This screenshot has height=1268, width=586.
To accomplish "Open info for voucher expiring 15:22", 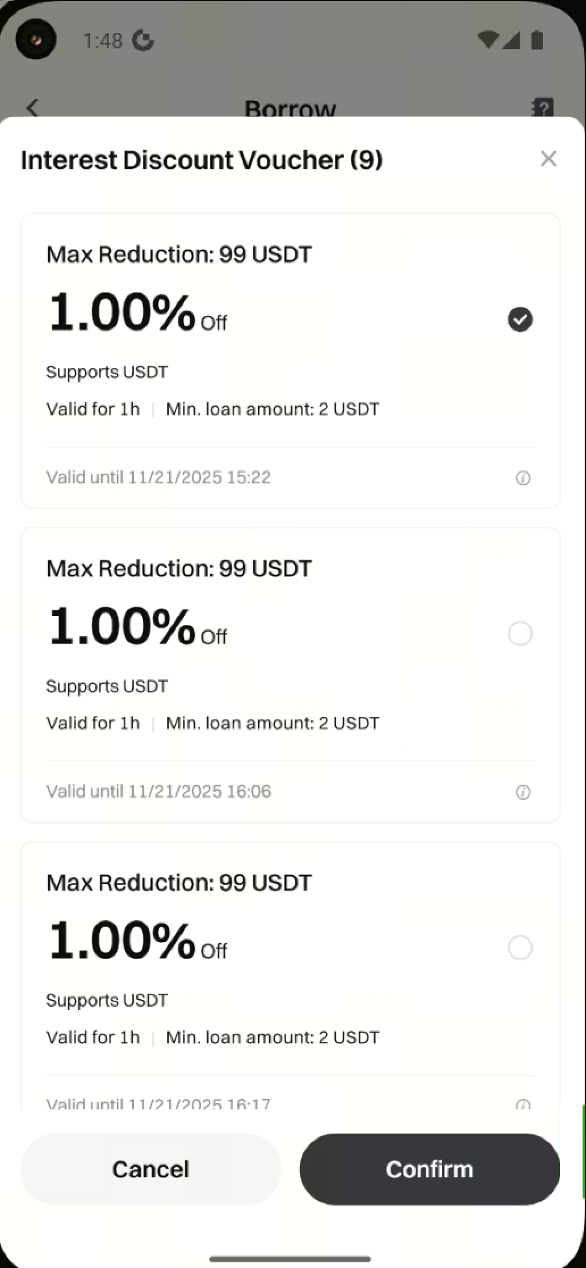I will (522, 478).
